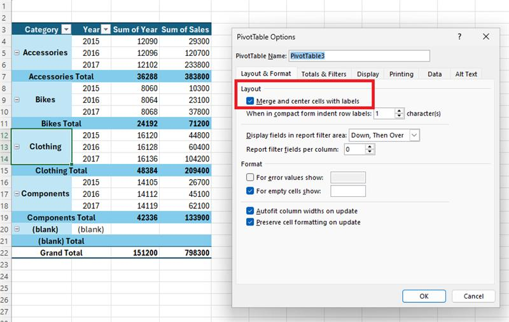This screenshot has height=322, width=509.
Task: Select cell with value 233800
Action: coord(185,65)
